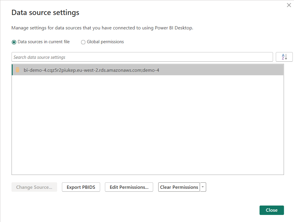Focus the 'Search data source settings' field
Viewport: 294px width, 222px height.
(x=142, y=57)
